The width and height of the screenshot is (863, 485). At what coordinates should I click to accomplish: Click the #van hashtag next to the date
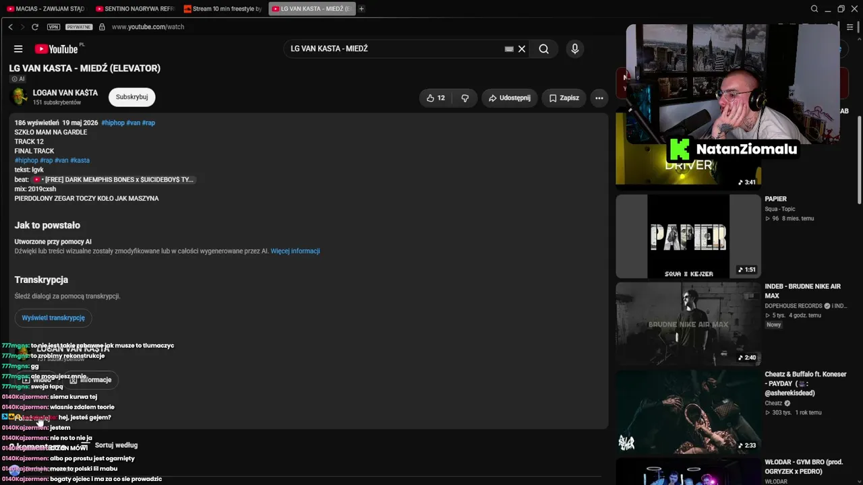(133, 123)
